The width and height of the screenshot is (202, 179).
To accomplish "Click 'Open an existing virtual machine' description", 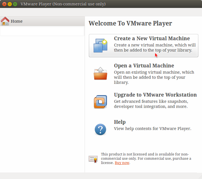I will pyautogui.click(x=154, y=77).
